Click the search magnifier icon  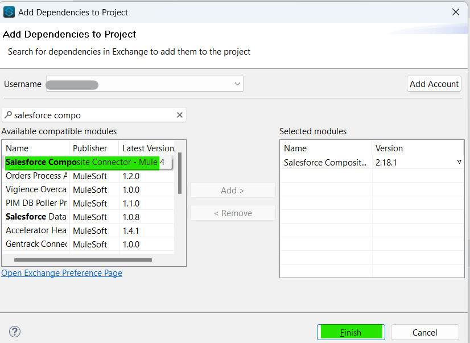click(8, 115)
